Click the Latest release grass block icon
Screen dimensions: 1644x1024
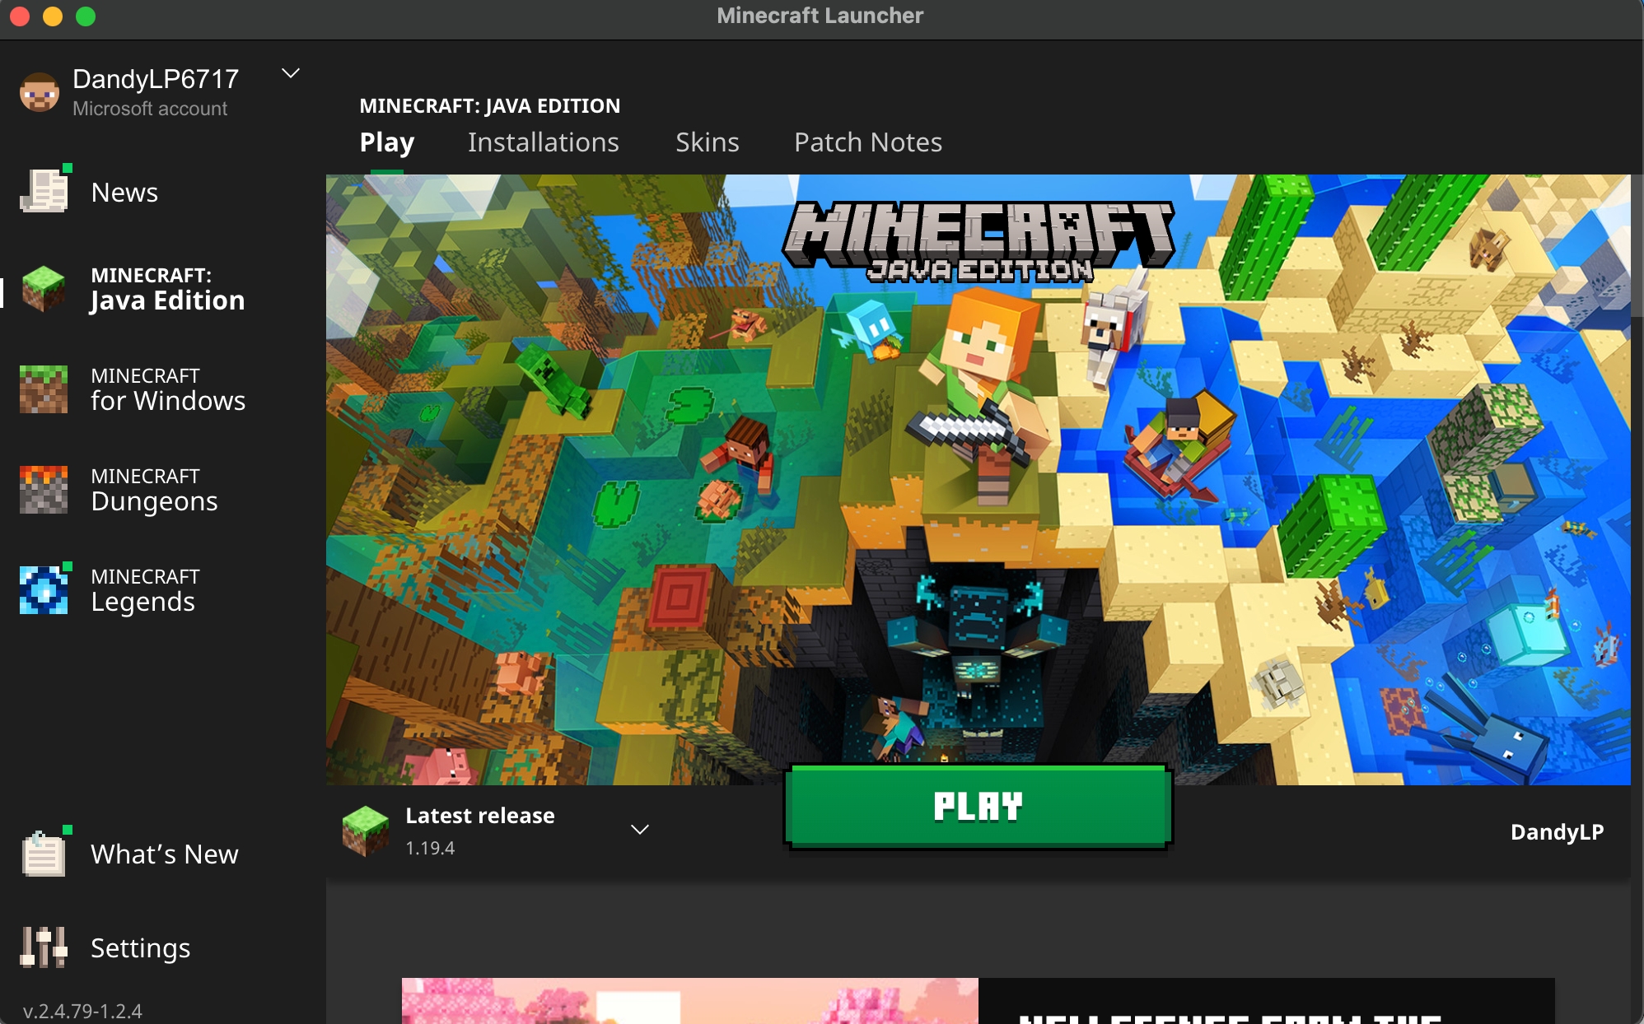coord(365,831)
